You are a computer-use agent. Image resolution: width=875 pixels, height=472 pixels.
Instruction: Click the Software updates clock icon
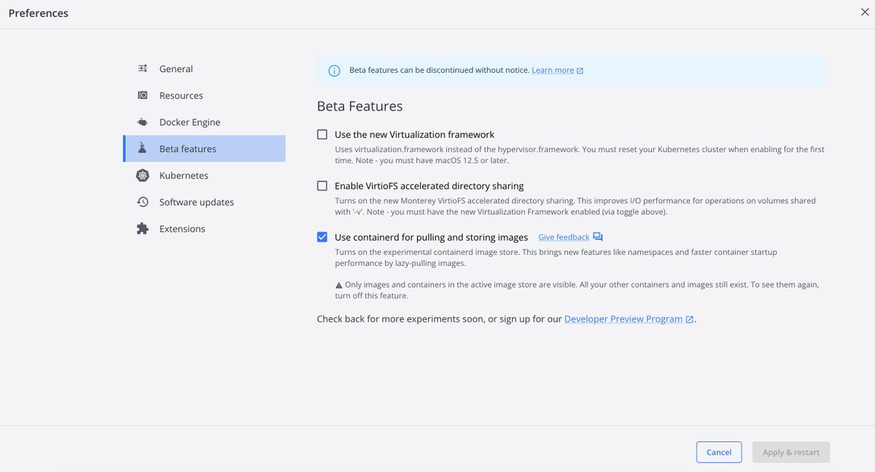[x=143, y=202]
